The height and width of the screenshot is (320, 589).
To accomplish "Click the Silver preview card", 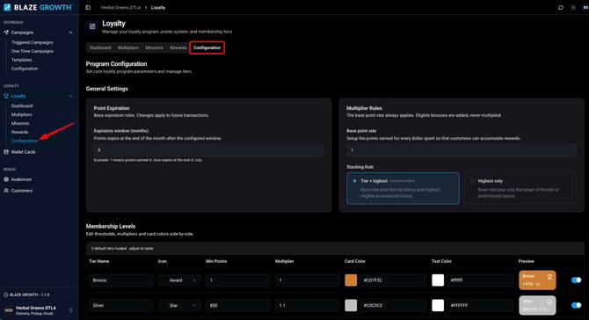I will [x=537, y=305].
